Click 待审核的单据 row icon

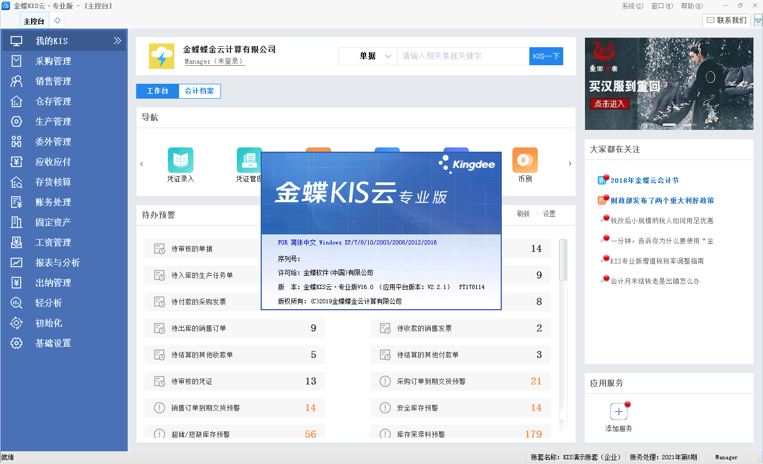[159, 249]
